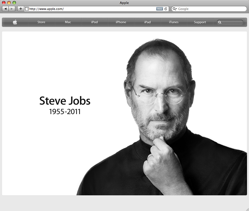The image size is (249, 211).
Task: Minimize window with the yellow button
Action: click(x=9, y=3)
